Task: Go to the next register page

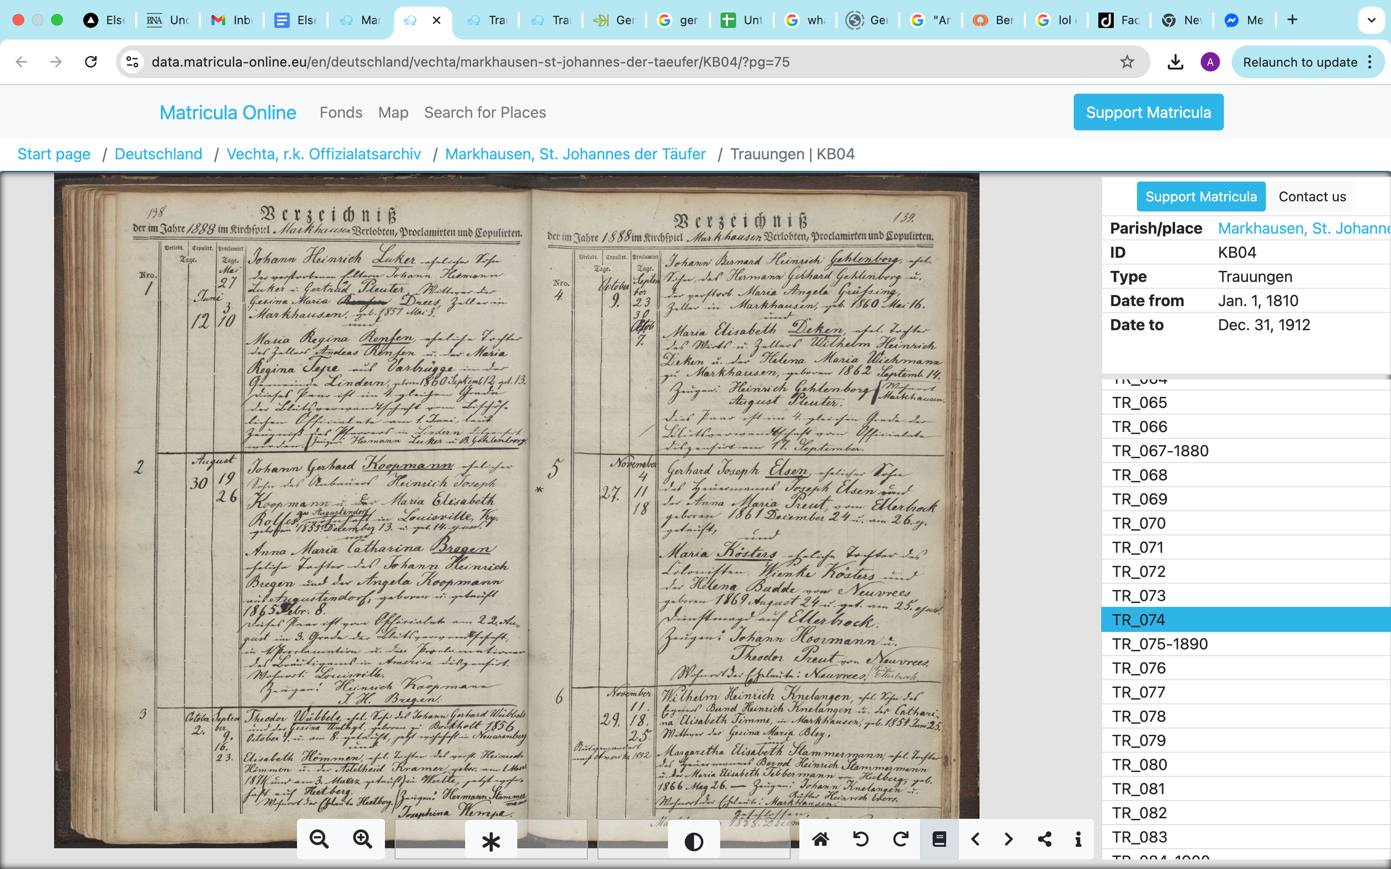Action: pyautogui.click(x=1009, y=839)
